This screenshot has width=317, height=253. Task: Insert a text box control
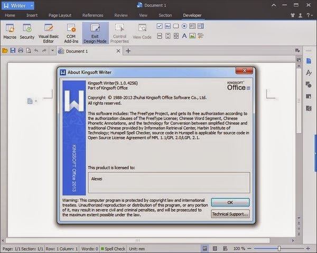click(167, 26)
